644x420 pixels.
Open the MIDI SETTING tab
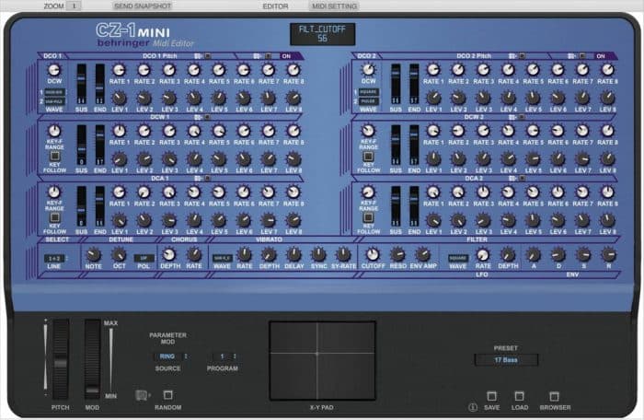334,6
